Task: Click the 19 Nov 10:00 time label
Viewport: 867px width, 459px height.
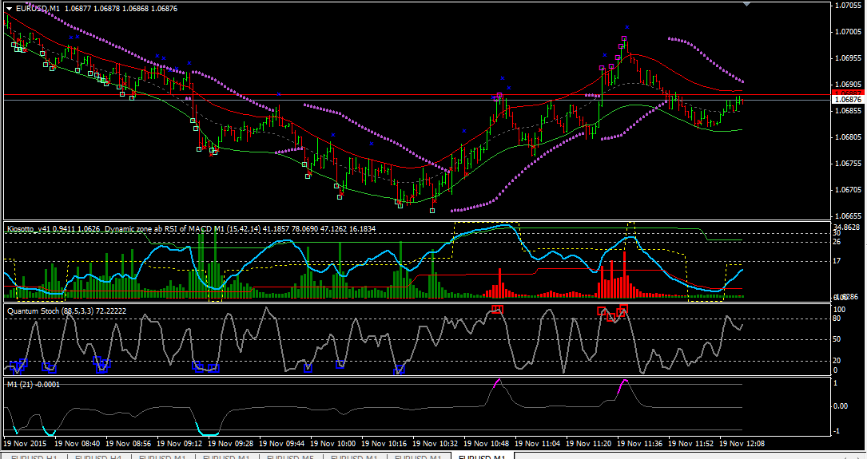Action: [333, 444]
